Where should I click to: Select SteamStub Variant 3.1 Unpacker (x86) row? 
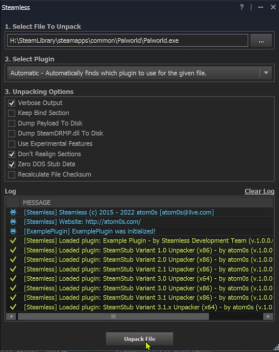(x=139, y=297)
